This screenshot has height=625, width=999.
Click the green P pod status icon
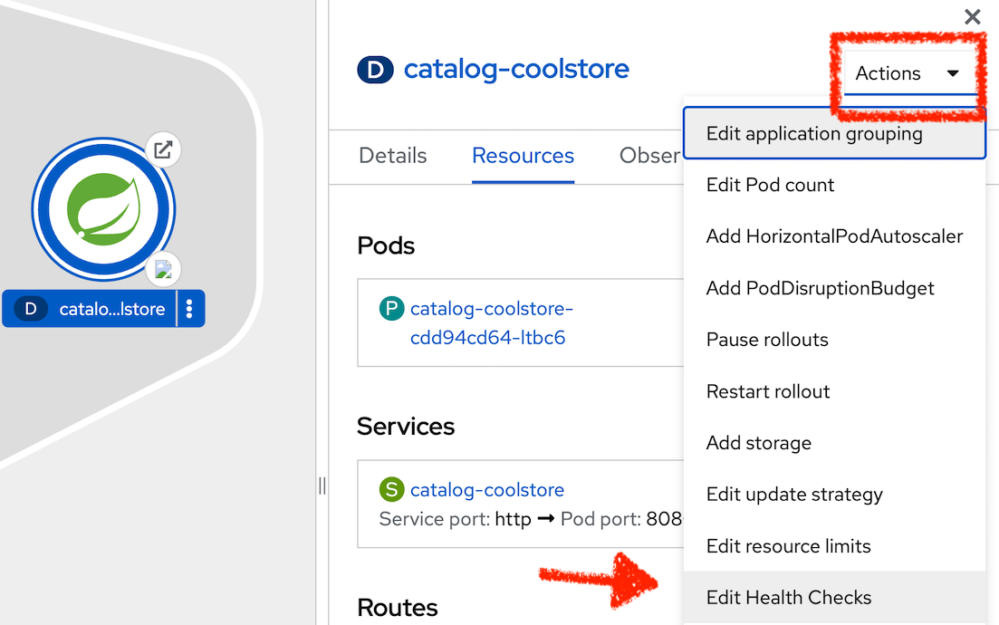click(x=391, y=308)
